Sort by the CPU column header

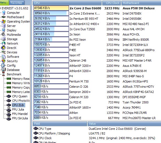tap(67, 3)
